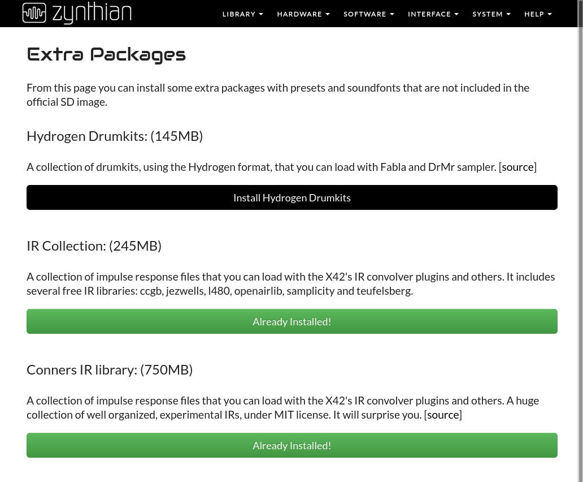
Task: Click the Already Installed button under Conners IR library
Action: pyautogui.click(x=291, y=445)
